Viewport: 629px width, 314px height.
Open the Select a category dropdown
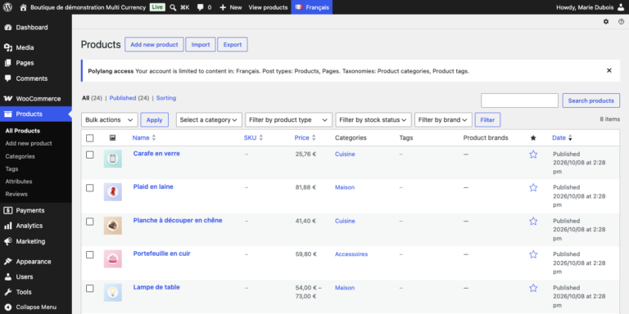pos(209,119)
